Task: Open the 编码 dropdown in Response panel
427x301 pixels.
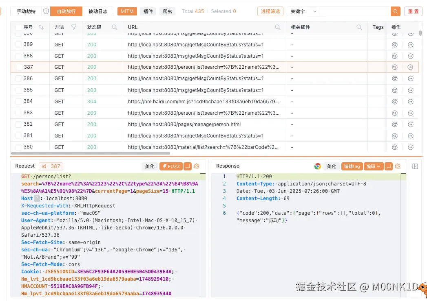Action: 374,166
